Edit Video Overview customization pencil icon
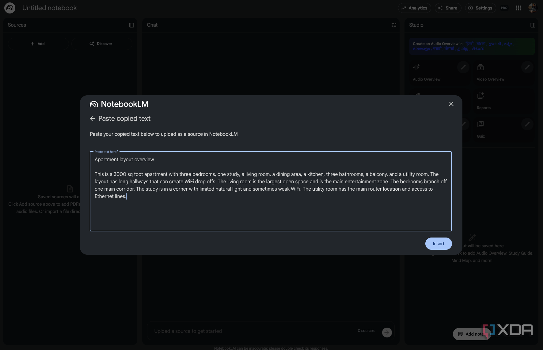Viewport: 543px width, 350px height. pos(527,67)
